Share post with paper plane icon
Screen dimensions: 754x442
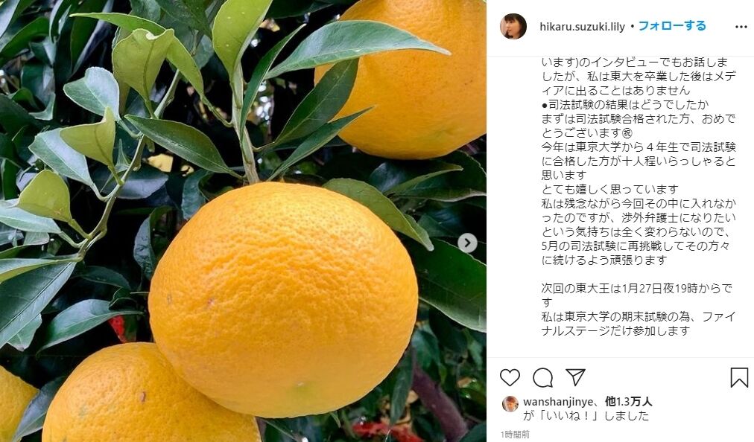576,377
